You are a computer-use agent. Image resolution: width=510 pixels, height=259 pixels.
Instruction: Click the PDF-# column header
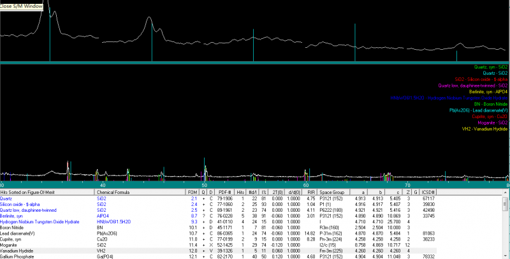click(225, 192)
